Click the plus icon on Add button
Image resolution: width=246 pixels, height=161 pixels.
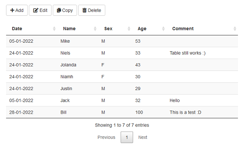coord(12,10)
